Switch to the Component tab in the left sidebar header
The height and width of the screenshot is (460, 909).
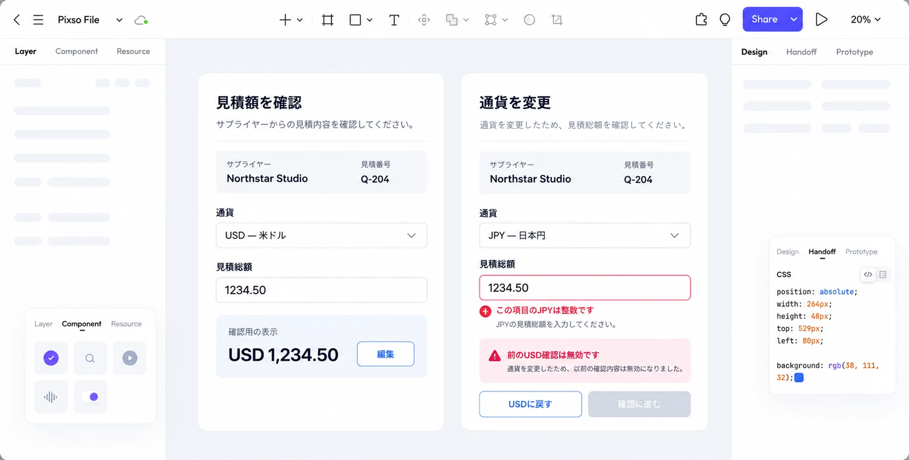point(77,51)
